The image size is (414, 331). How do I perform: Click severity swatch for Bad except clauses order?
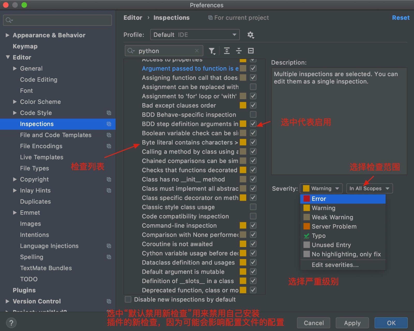(243, 105)
